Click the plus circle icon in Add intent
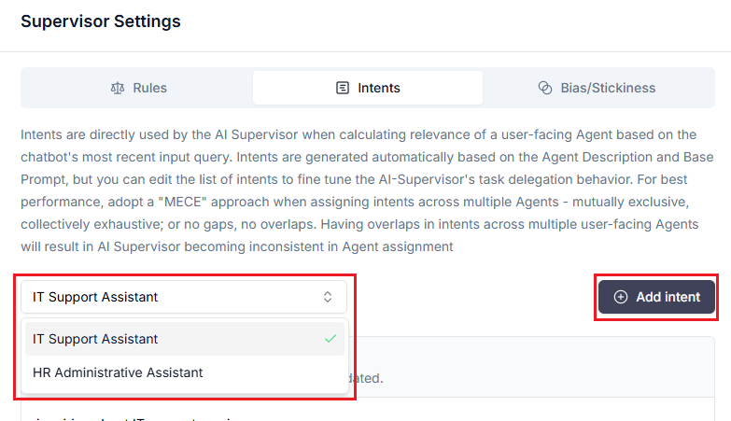Viewport: 731px width, 421px height. (621, 297)
